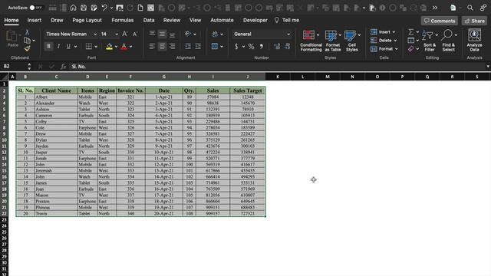Click the Percent Style icon

click(251, 46)
